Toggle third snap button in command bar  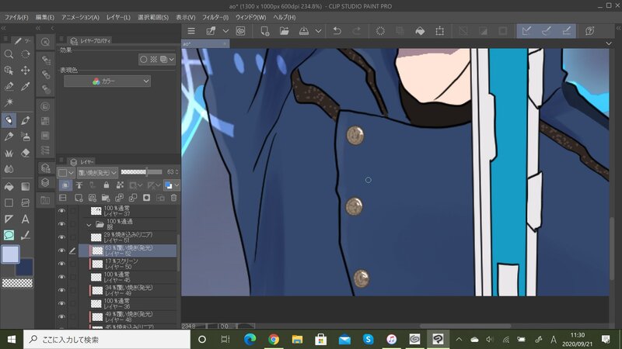[567, 31]
